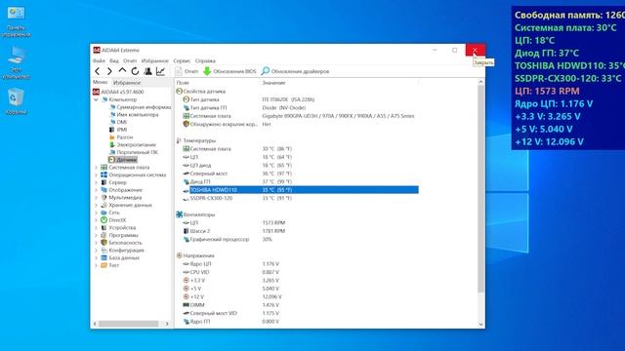This screenshot has width=625, height=351.
Task: Select the Программы category icon
Action: 104,235
